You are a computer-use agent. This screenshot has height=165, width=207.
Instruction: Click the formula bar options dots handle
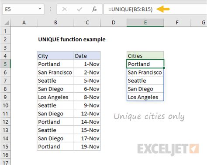(50, 9)
